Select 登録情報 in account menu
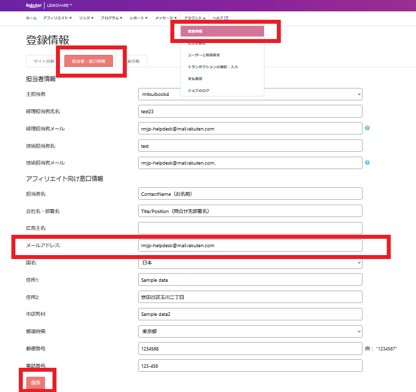416x392 pixels. point(222,31)
